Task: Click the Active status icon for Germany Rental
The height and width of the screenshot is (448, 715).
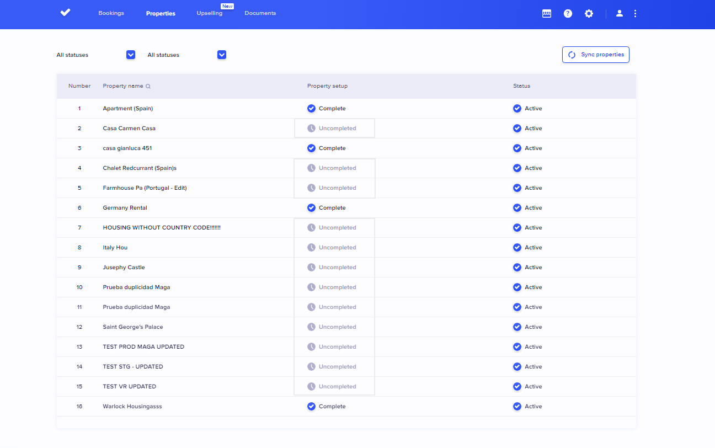Action: (x=517, y=208)
